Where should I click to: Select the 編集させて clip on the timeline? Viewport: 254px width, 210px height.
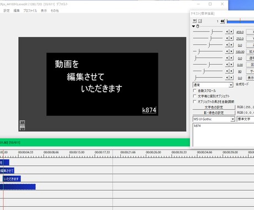[7, 171]
